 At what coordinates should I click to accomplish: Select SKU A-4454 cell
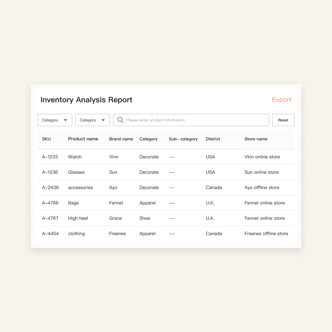[x=50, y=234]
